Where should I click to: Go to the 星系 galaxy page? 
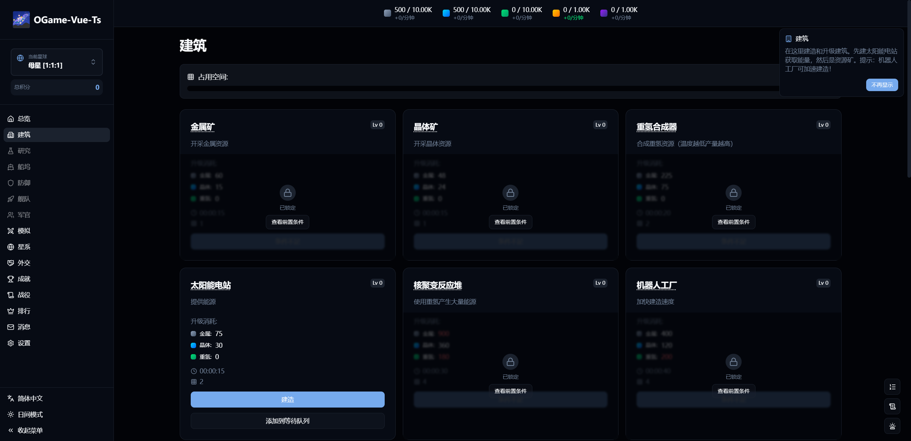coord(24,247)
